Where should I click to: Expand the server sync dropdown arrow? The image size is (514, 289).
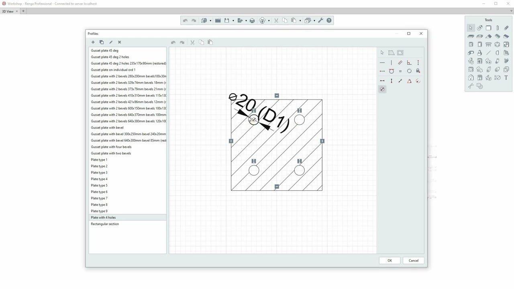pyautogui.click(x=269, y=21)
